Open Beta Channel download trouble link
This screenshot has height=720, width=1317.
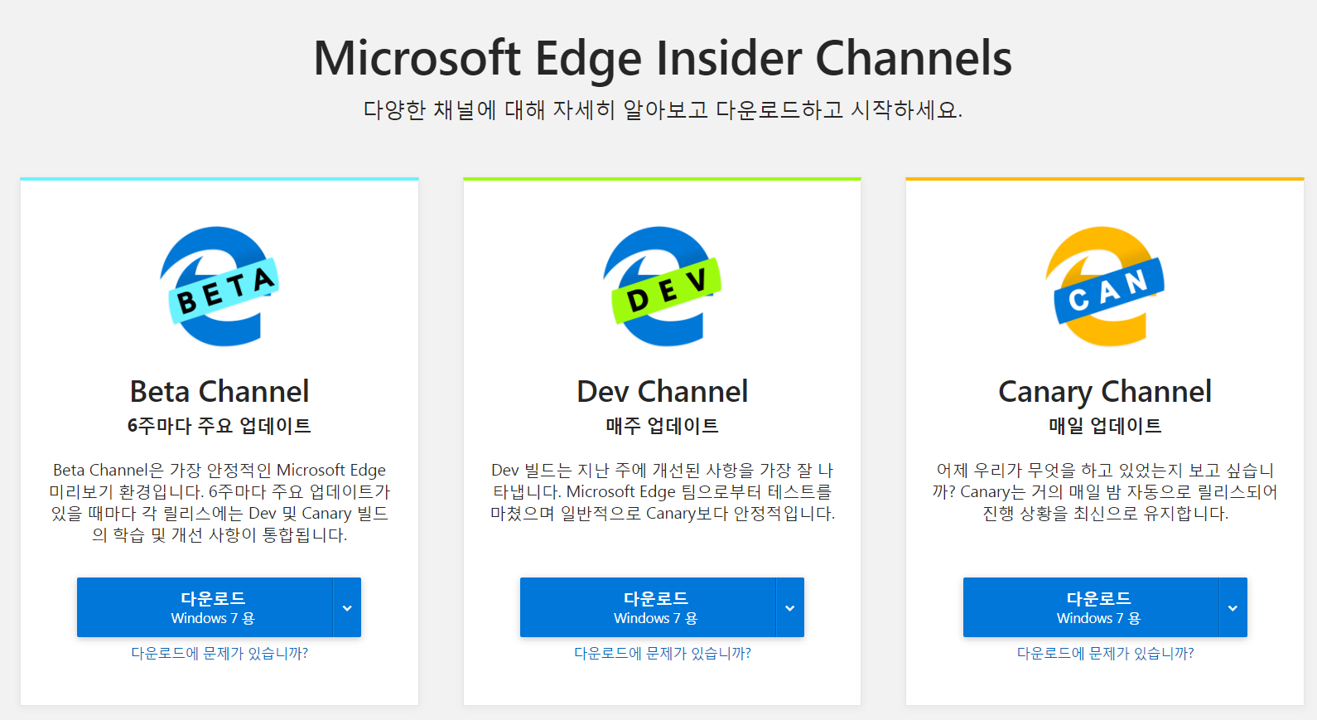point(219,654)
